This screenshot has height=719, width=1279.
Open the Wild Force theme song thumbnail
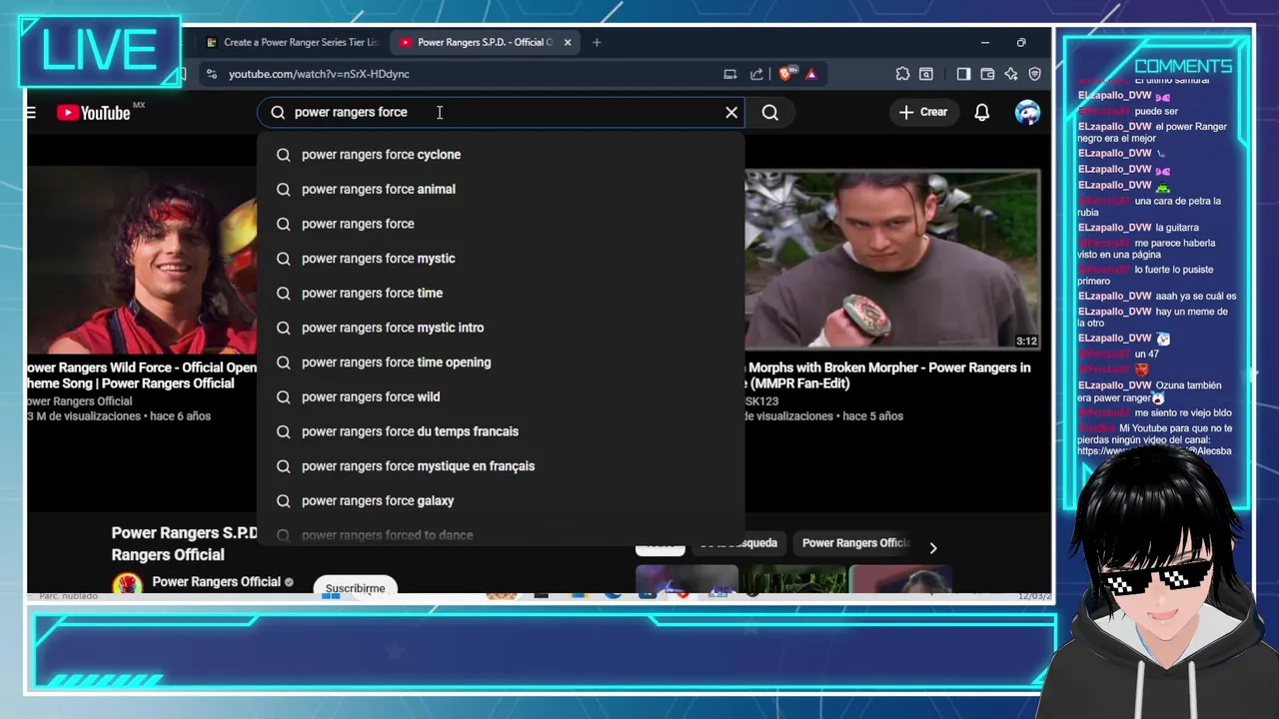click(141, 260)
